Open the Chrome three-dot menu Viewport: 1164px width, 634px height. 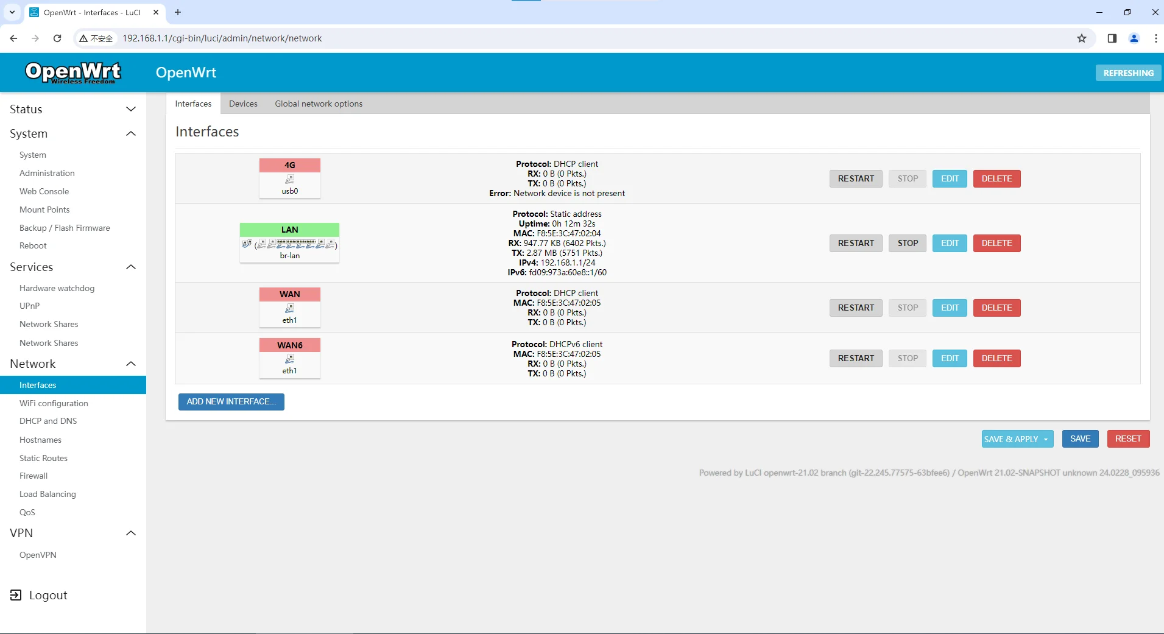pyautogui.click(x=1155, y=38)
